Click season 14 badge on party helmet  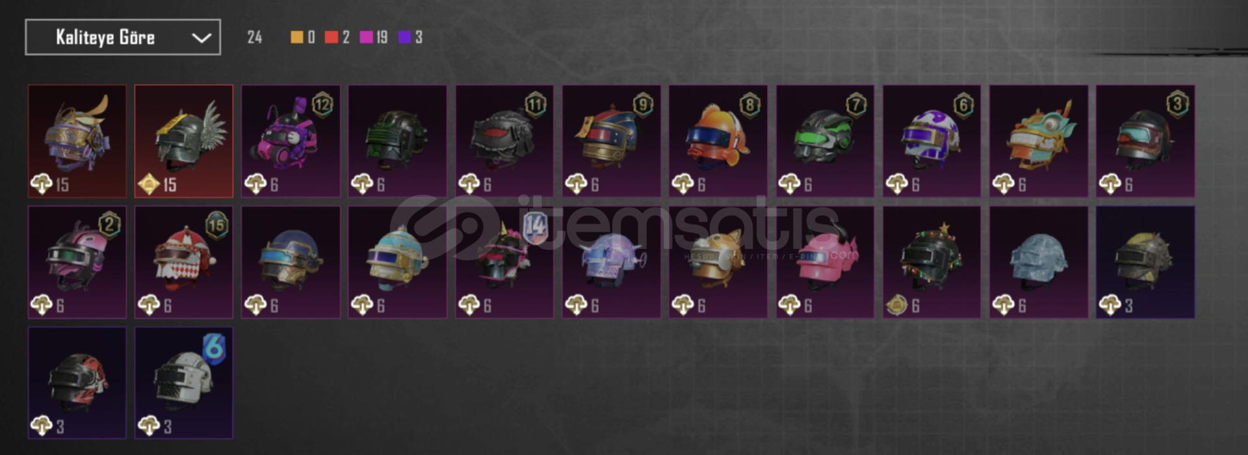(x=536, y=227)
